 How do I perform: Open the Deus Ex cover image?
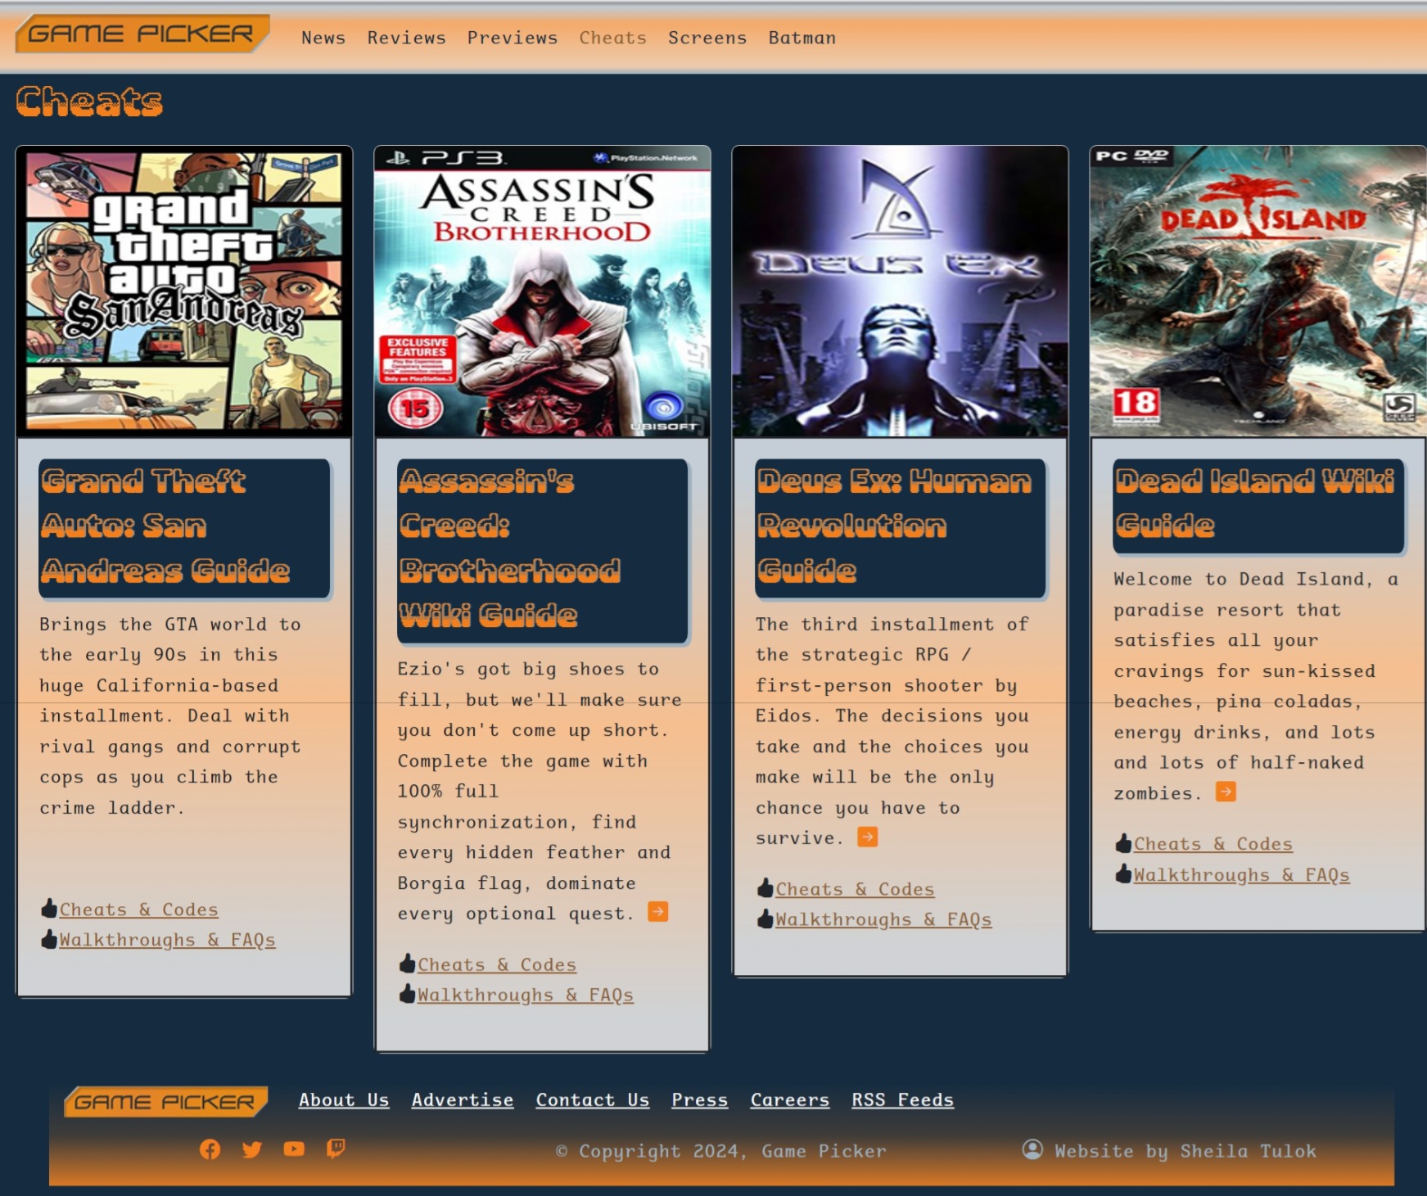(x=901, y=291)
